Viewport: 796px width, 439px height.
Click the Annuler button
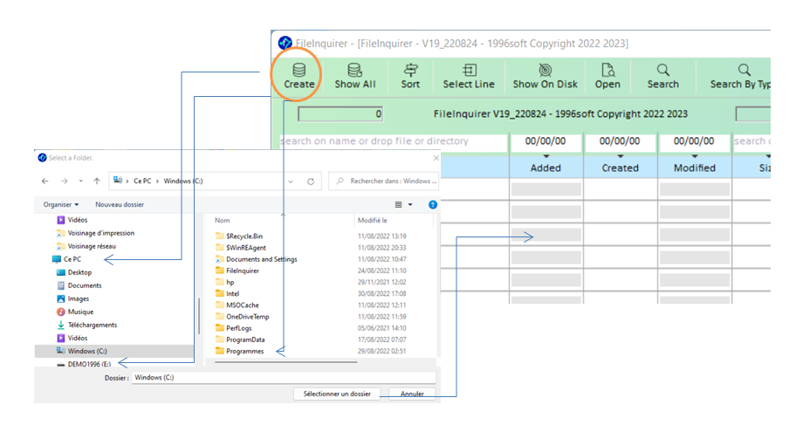tap(412, 394)
